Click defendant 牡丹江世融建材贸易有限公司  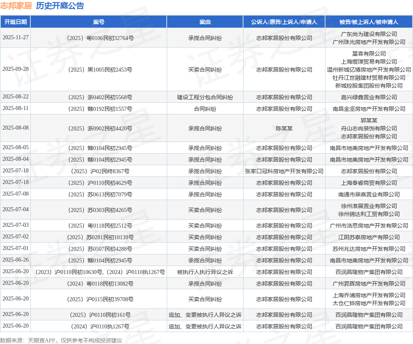[369, 78]
